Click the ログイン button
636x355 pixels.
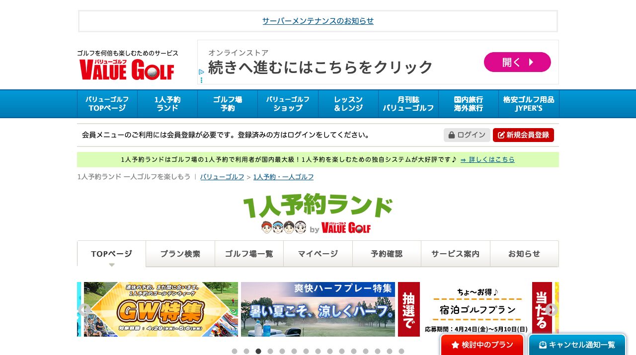coord(467,135)
